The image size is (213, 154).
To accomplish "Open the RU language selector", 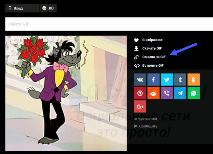I will pyautogui.click(x=48, y=8).
